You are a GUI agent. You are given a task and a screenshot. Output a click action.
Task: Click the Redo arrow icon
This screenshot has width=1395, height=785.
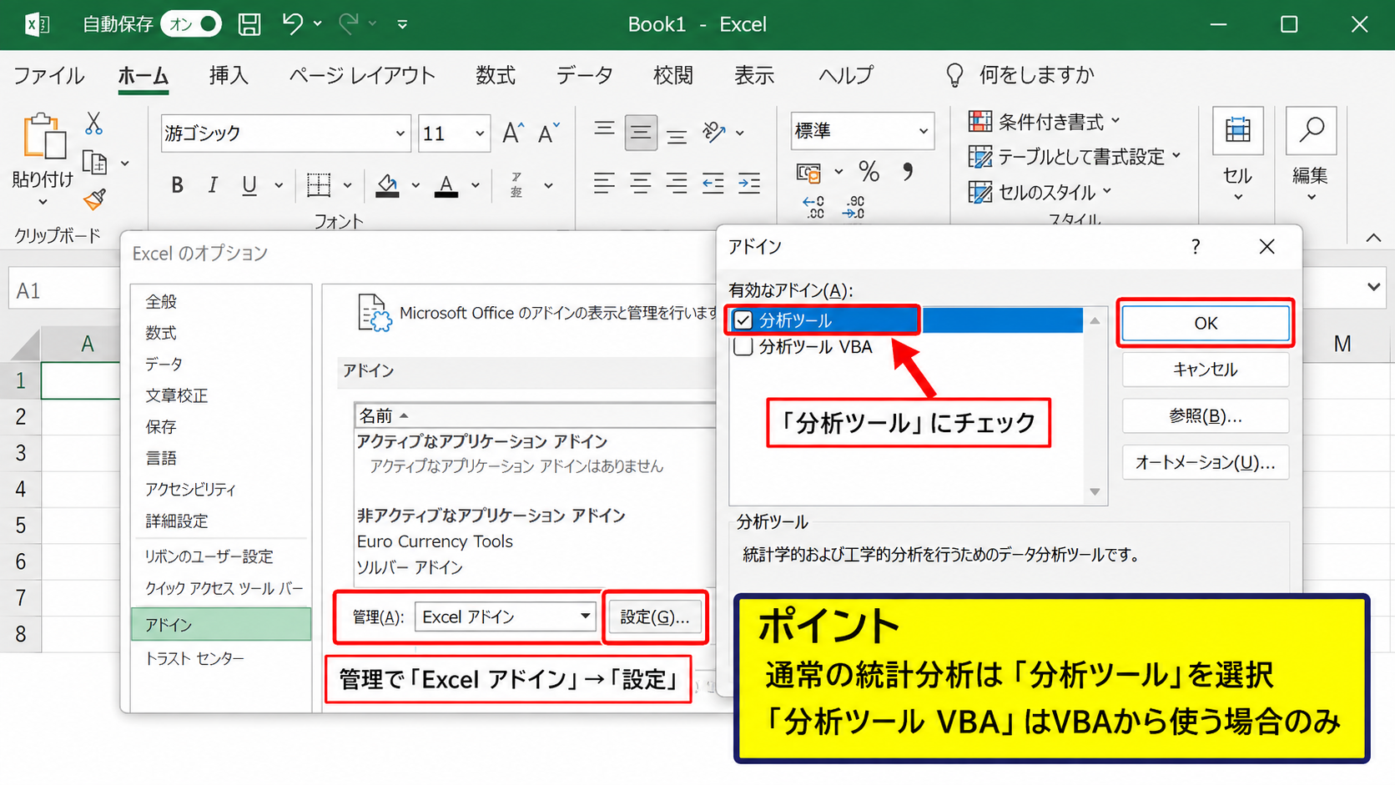pos(349,23)
